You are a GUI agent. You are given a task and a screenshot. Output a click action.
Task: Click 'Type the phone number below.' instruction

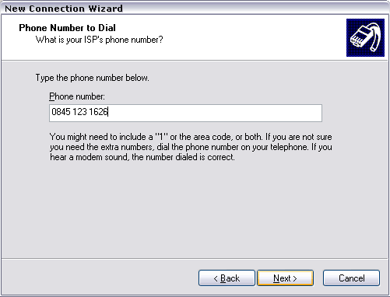[x=93, y=78]
